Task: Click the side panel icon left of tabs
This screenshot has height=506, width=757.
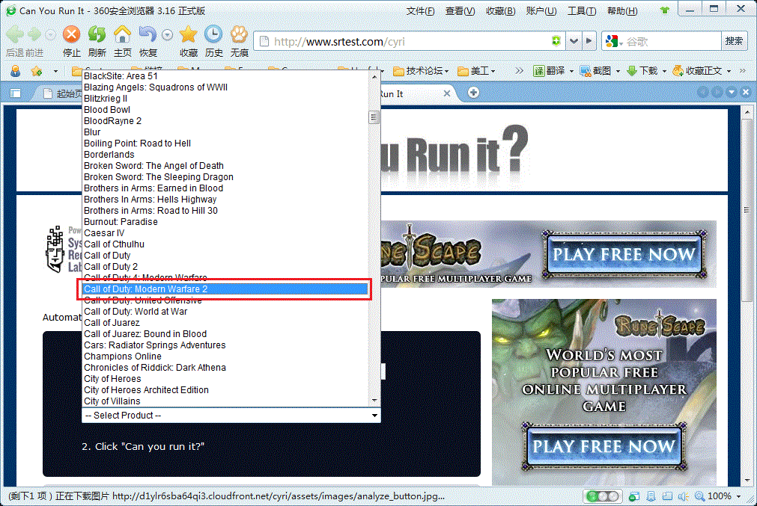Action: tap(16, 93)
